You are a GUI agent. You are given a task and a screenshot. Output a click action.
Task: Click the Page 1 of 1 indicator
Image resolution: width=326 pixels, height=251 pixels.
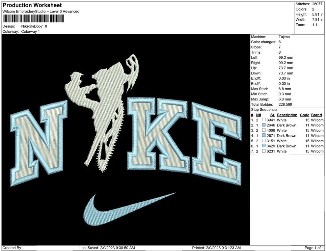click(314, 248)
